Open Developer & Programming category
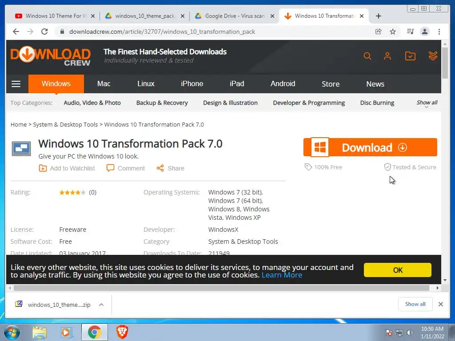 [309, 103]
